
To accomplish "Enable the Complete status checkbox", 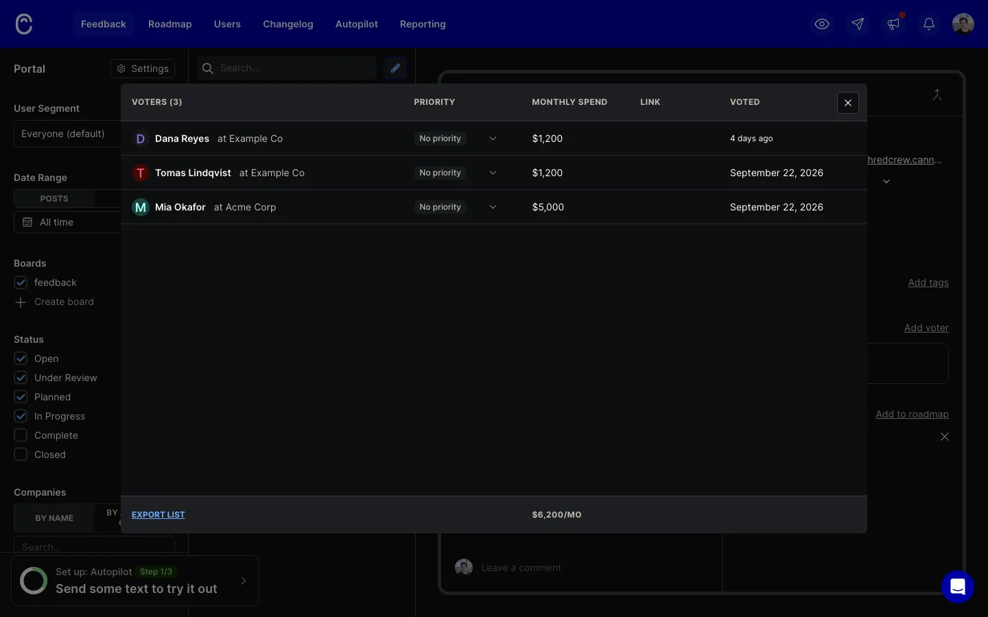I will [21, 435].
